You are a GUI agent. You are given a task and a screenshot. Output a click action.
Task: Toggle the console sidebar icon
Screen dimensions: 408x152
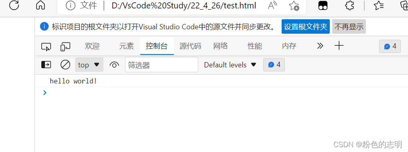point(46,65)
